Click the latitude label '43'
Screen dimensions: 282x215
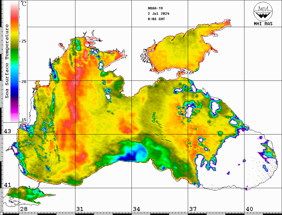click(x=8, y=131)
